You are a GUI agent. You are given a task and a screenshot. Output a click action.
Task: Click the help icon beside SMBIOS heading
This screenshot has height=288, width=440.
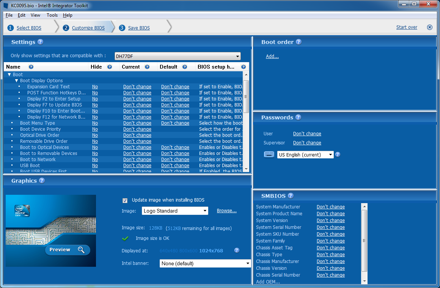[x=291, y=196]
